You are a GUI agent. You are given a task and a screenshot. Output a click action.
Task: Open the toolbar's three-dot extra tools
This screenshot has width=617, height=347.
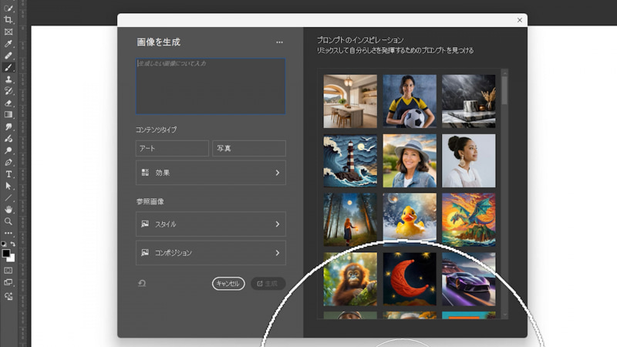[8, 233]
